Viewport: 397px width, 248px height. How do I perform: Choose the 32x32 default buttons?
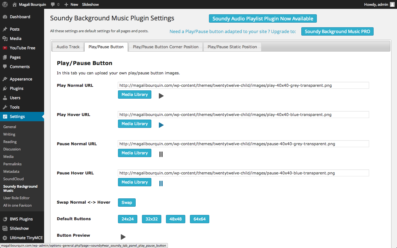152,219
